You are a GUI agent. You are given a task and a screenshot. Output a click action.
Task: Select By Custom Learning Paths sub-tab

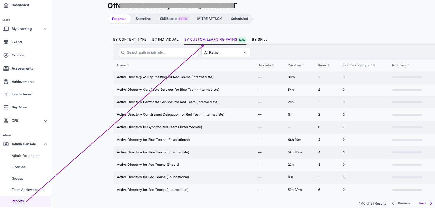pos(215,40)
